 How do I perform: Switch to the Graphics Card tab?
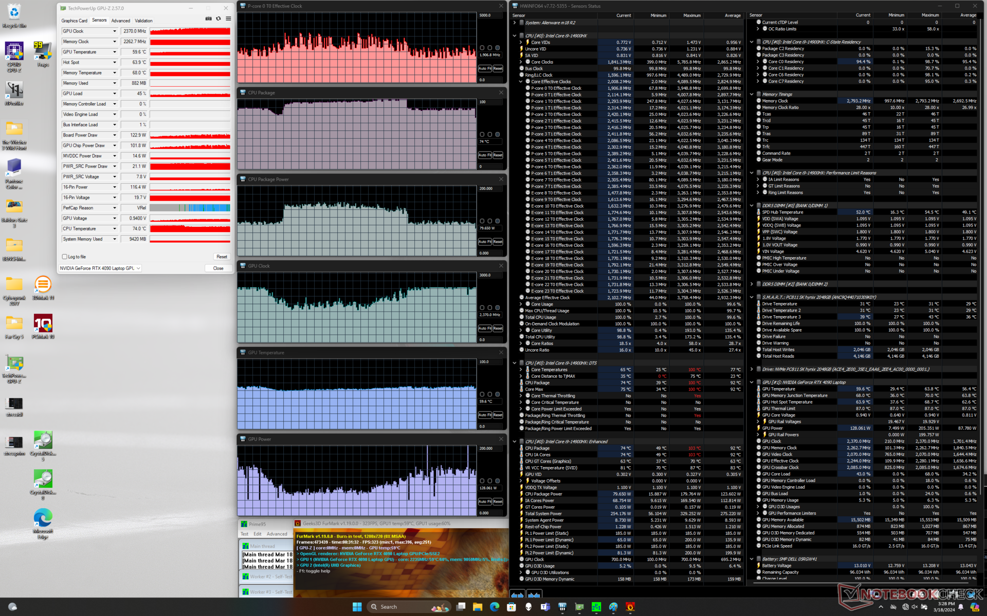[74, 21]
